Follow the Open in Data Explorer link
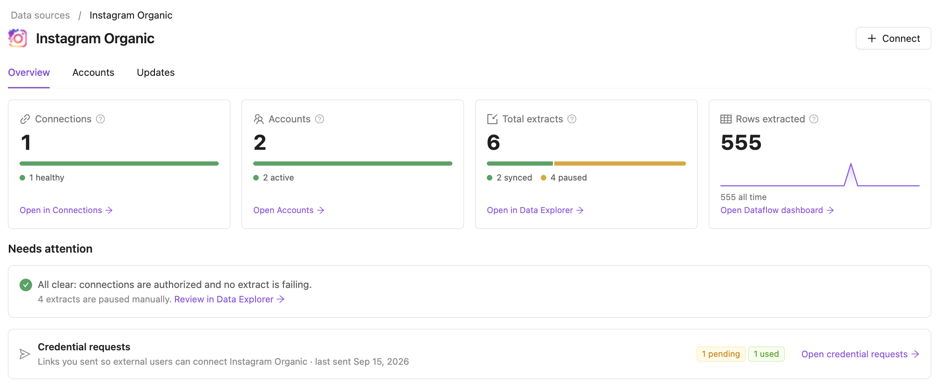948x388 pixels. coord(535,210)
